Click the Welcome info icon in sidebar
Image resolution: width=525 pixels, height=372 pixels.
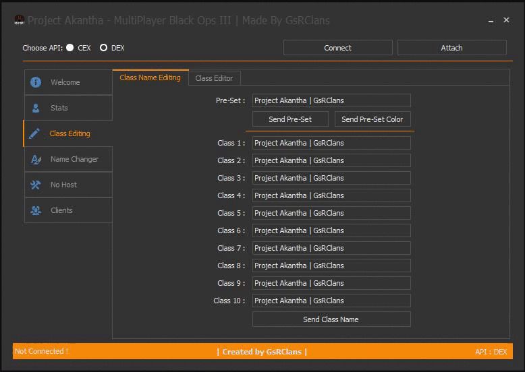(x=36, y=82)
